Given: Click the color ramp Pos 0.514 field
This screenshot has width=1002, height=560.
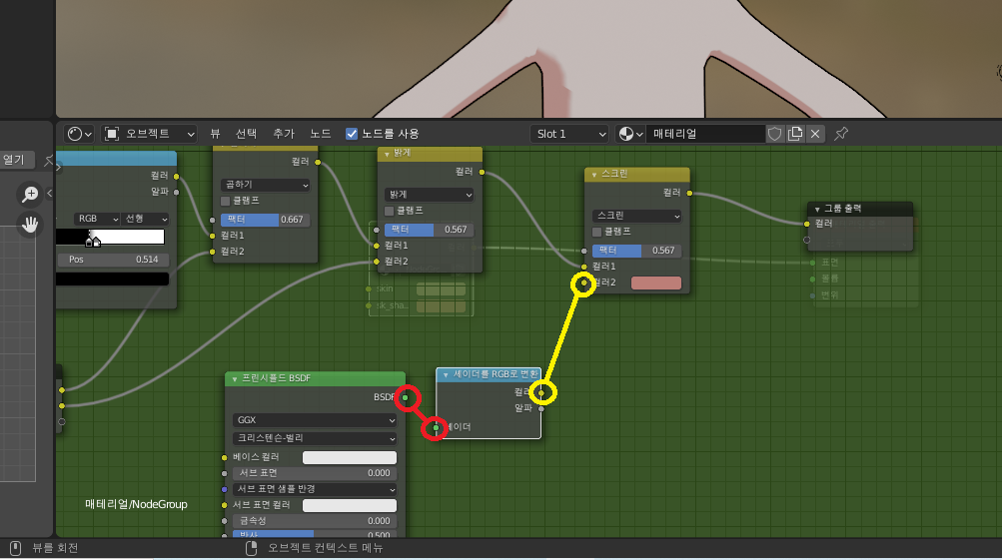Looking at the screenshot, I should pyautogui.click(x=113, y=260).
